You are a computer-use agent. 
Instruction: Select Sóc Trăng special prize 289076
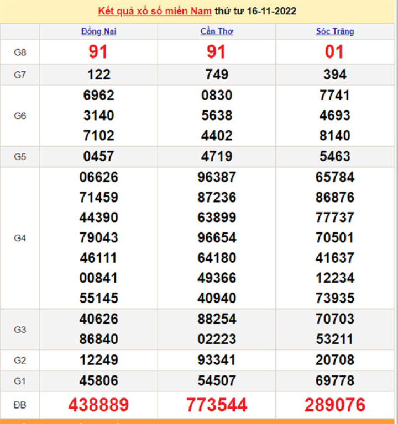[334, 405]
